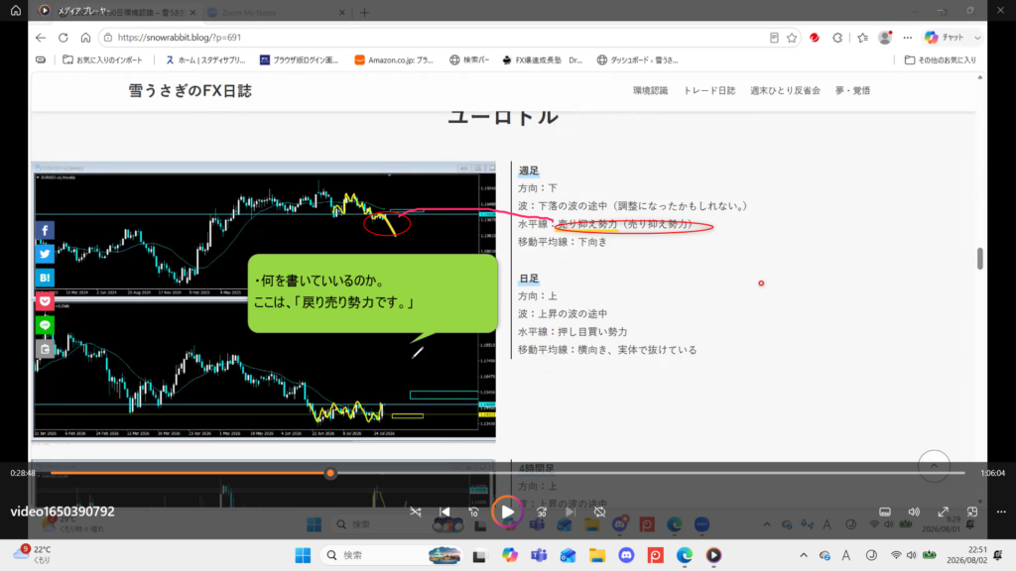Click the LINE share icon
The image size is (1016, 571).
[x=45, y=325]
